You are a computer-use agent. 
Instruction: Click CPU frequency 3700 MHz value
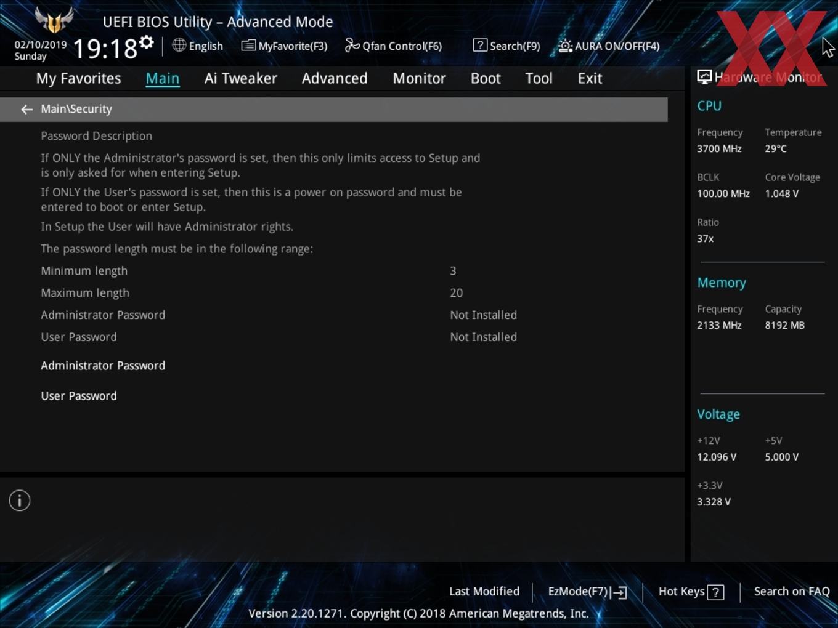719,148
